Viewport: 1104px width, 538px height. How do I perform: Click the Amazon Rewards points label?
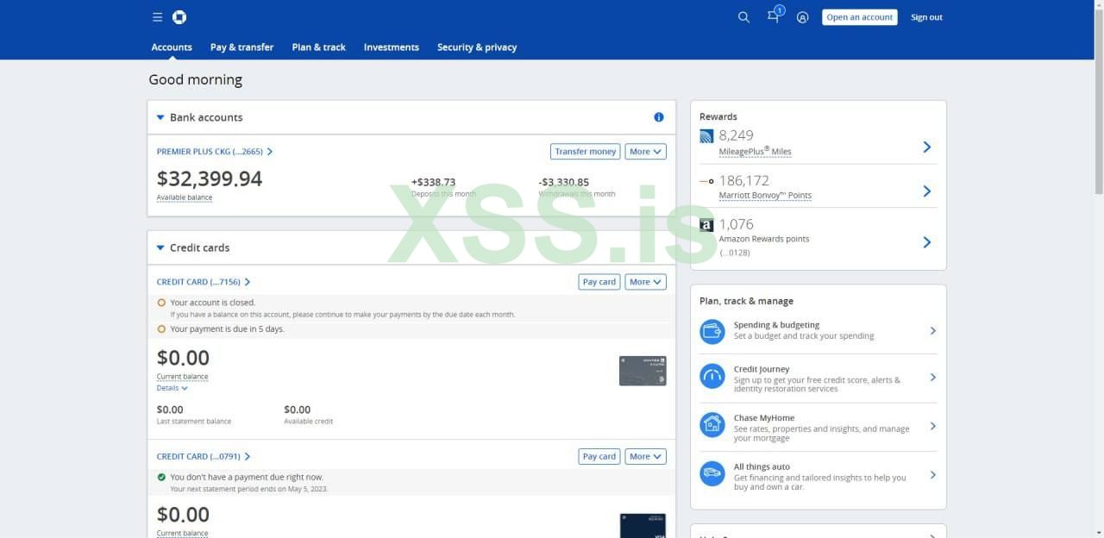click(764, 239)
